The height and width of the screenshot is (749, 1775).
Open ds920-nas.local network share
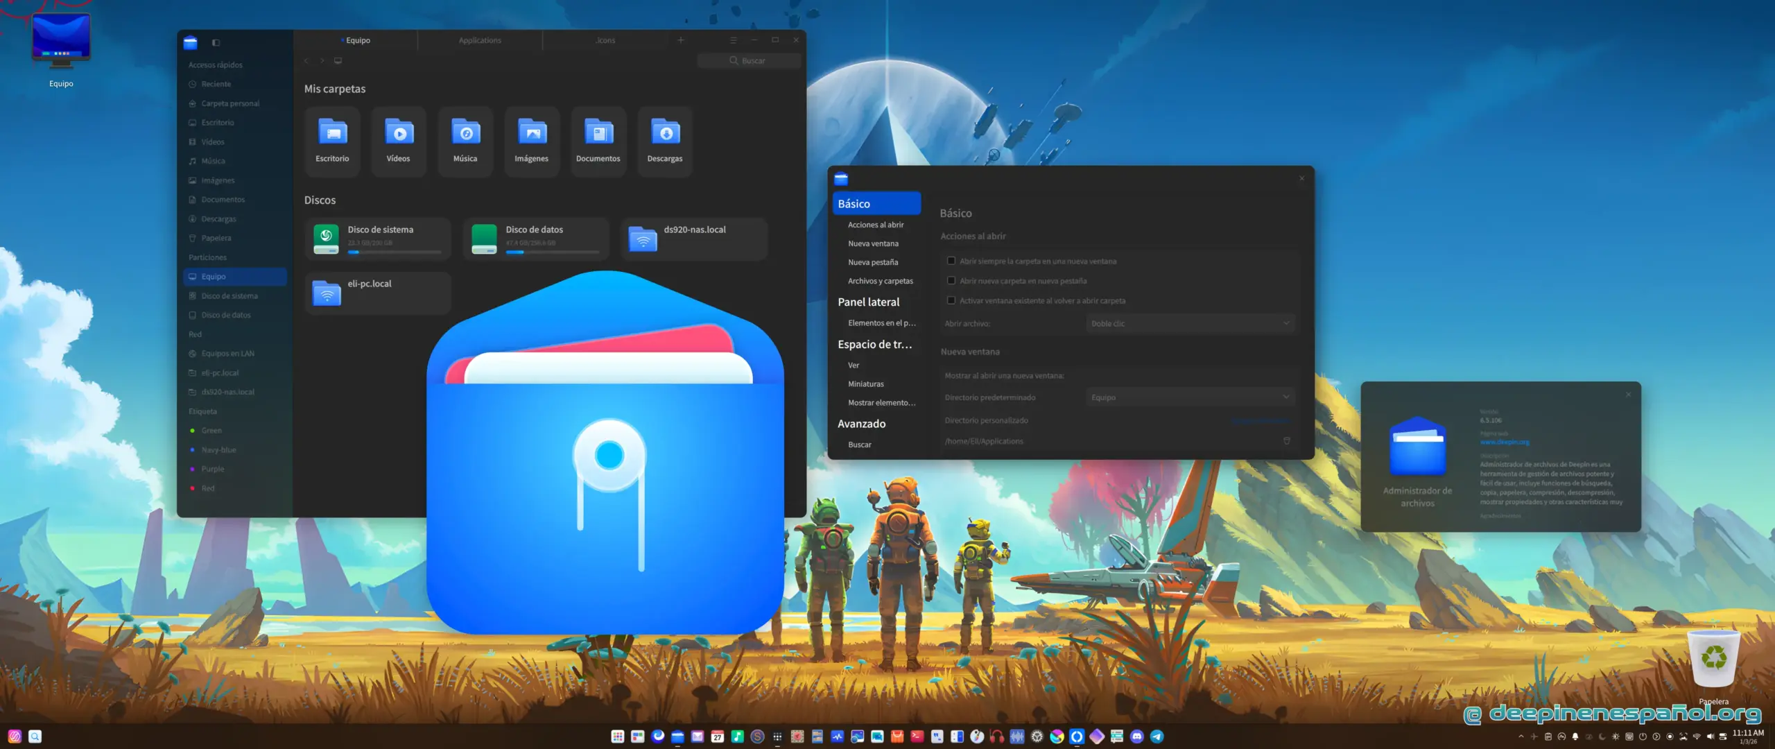pyautogui.click(x=695, y=239)
